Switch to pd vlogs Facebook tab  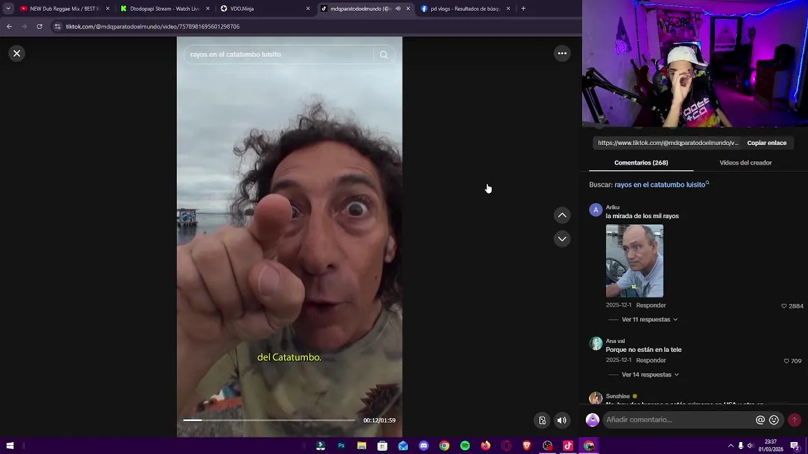[x=465, y=9]
